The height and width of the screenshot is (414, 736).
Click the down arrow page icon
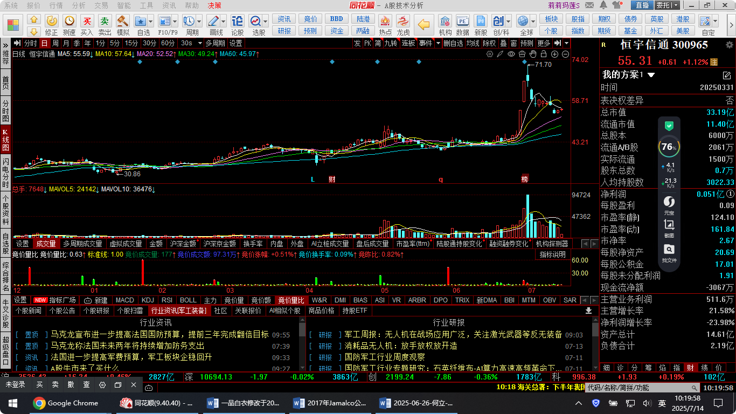point(34,31)
